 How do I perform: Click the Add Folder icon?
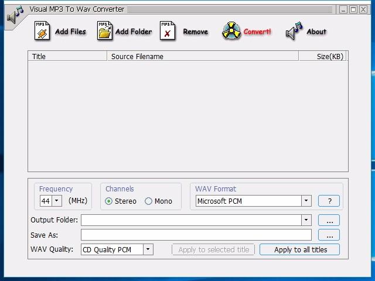(104, 30)
